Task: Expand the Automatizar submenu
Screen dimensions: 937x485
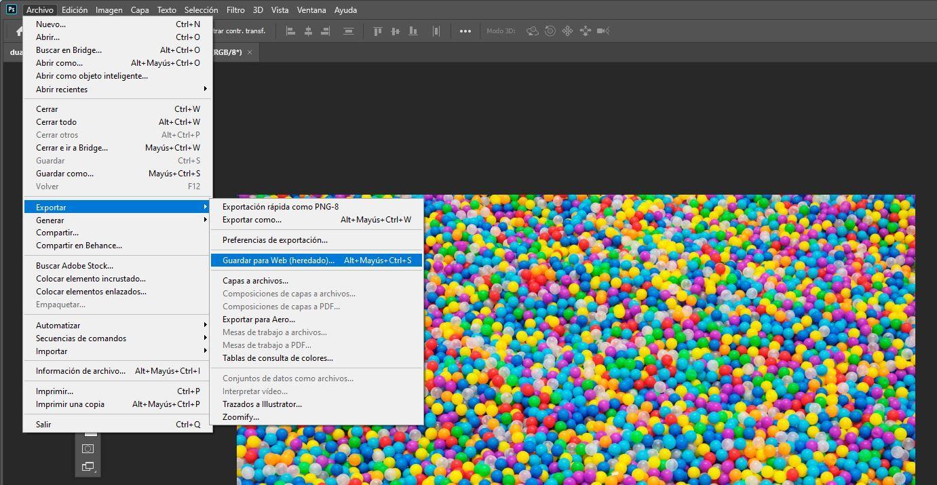Action: click(118, 326)
